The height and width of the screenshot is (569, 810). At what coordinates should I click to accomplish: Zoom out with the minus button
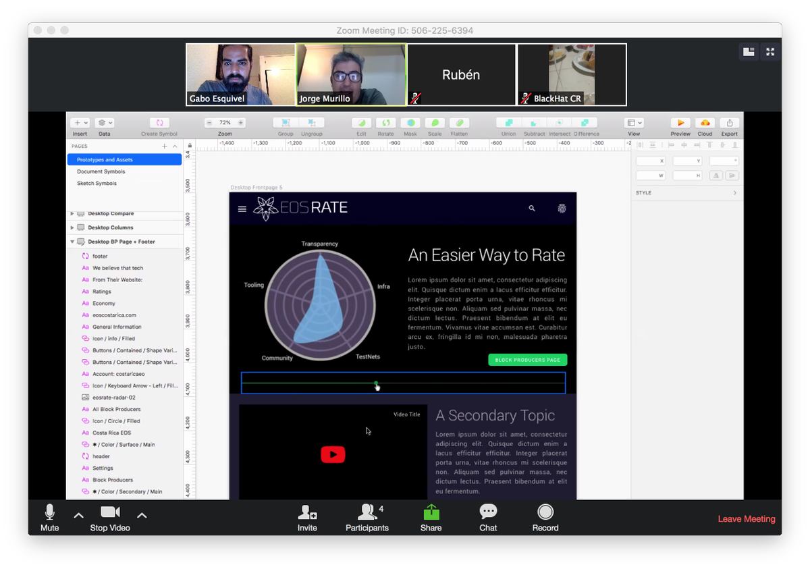click(x=209, y=123)
